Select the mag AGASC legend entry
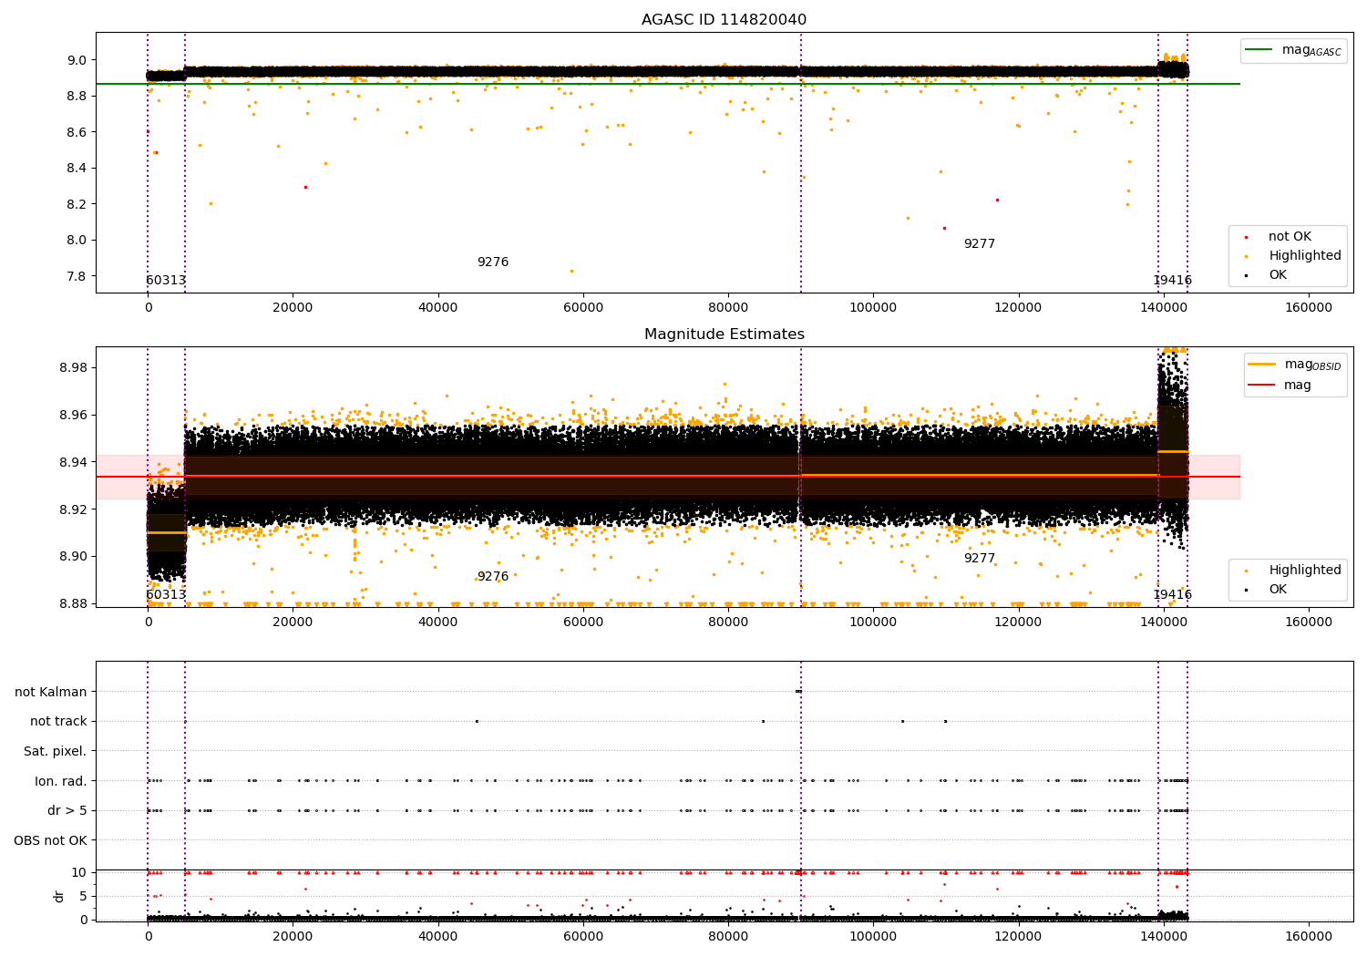 tap(1293, 50)
